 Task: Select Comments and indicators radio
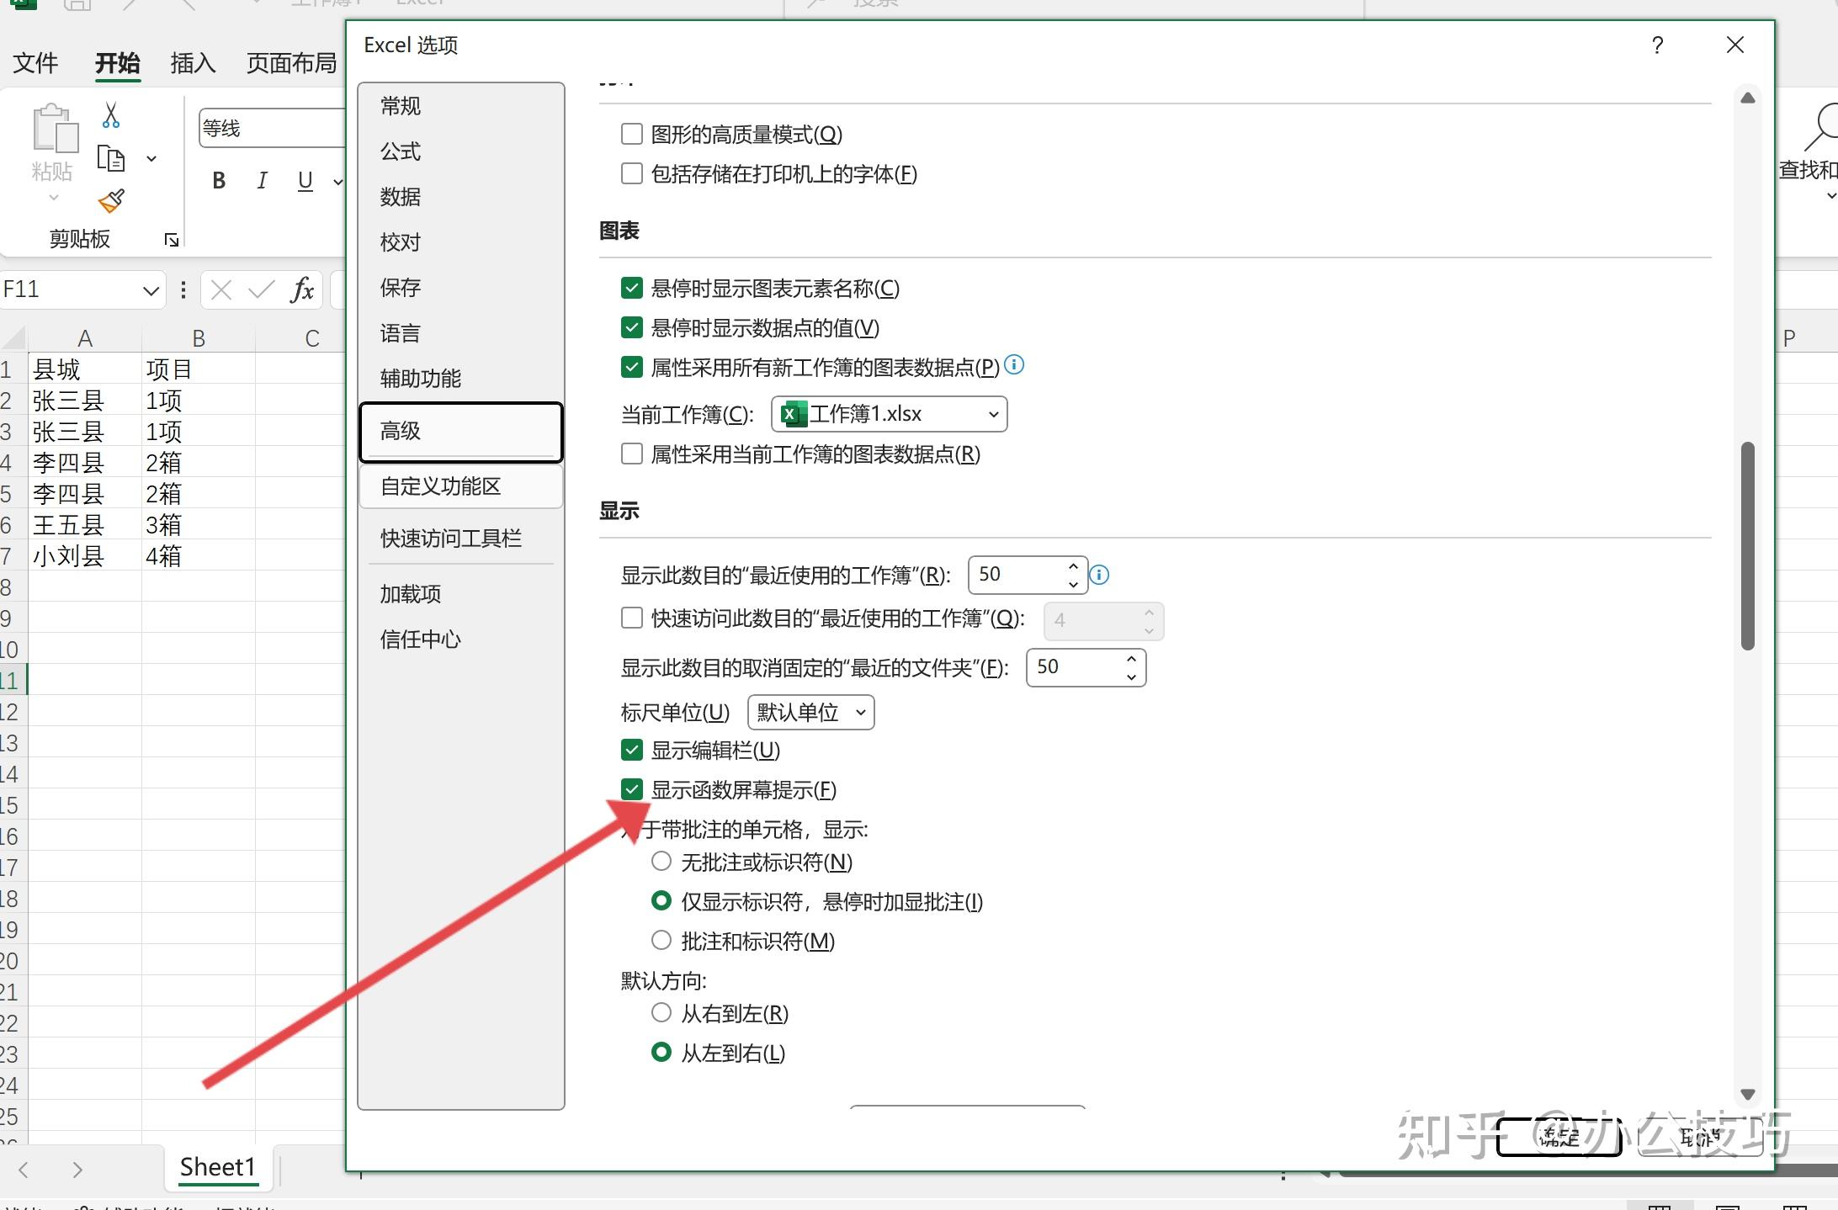[661, 940]
